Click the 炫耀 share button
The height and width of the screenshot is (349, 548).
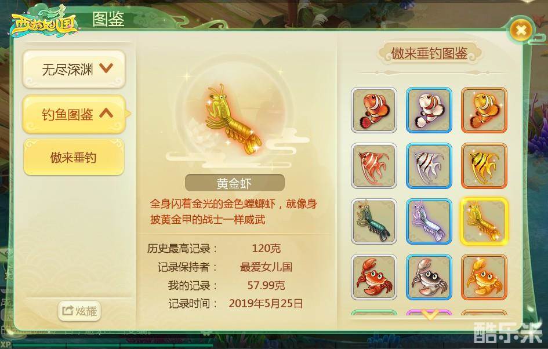(x=79, y=311)
